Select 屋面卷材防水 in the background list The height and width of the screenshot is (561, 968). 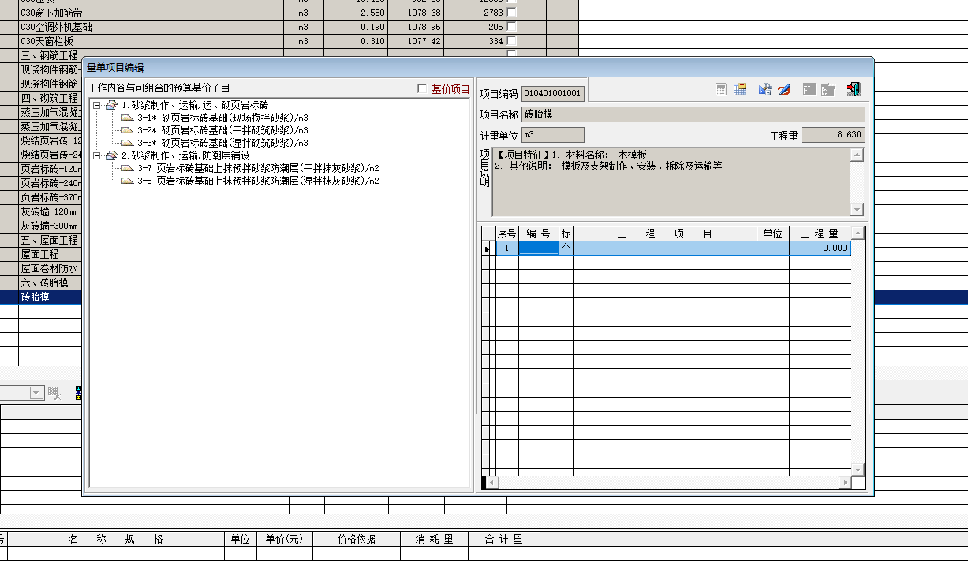(x=49, y=268)
